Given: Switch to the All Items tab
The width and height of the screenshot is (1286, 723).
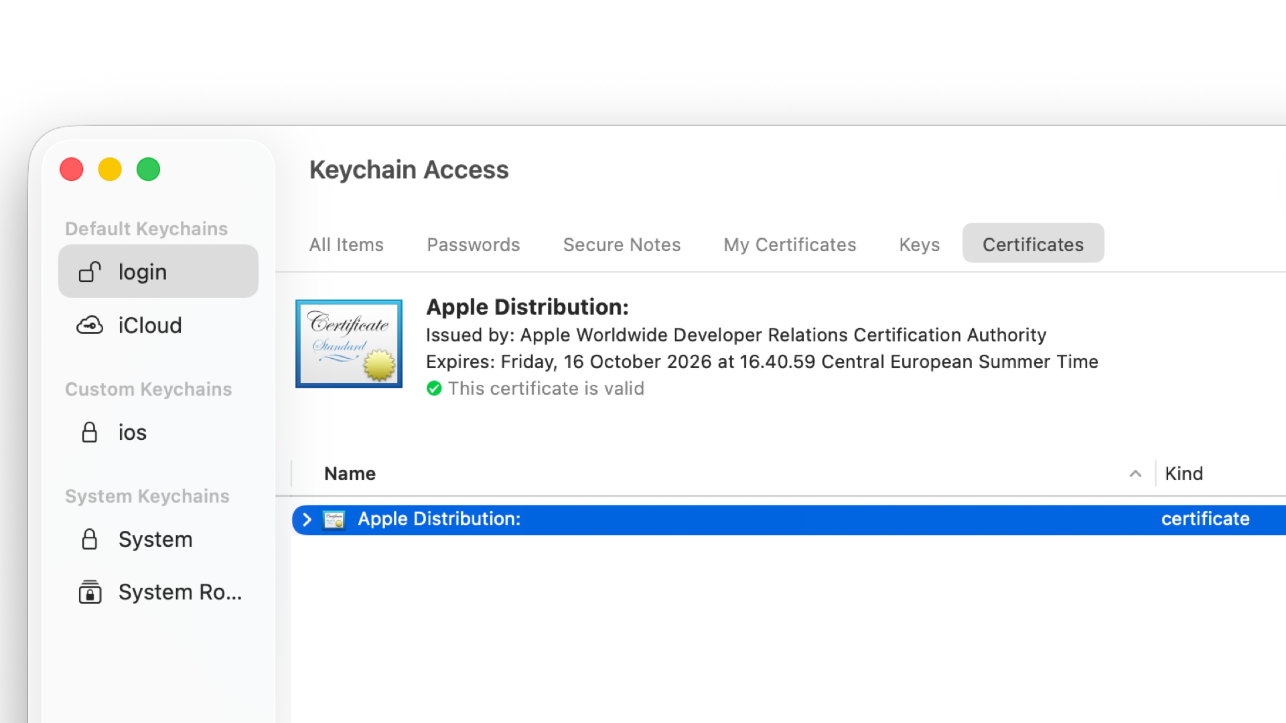Looking at the screenshot, I should point(346,244).
